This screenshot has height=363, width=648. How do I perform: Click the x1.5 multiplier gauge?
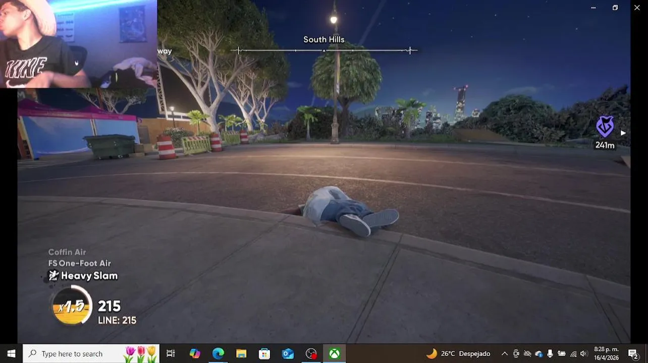click(72, 306)
